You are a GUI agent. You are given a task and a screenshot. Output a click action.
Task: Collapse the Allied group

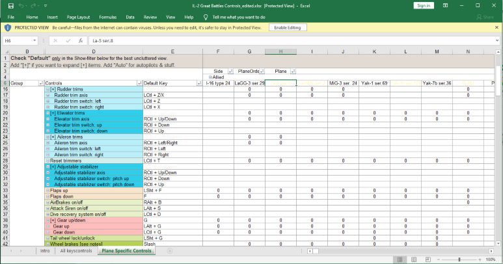click(210, 77)
